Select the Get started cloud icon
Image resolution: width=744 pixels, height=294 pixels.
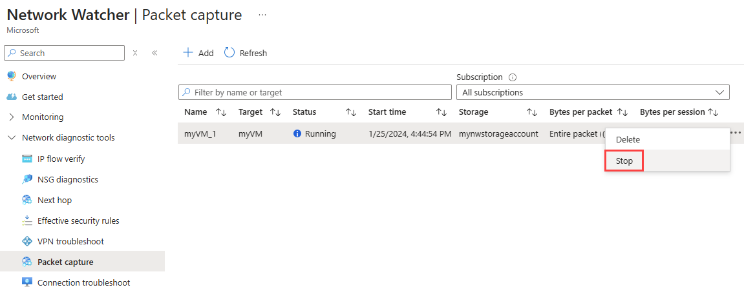(12, 97)
